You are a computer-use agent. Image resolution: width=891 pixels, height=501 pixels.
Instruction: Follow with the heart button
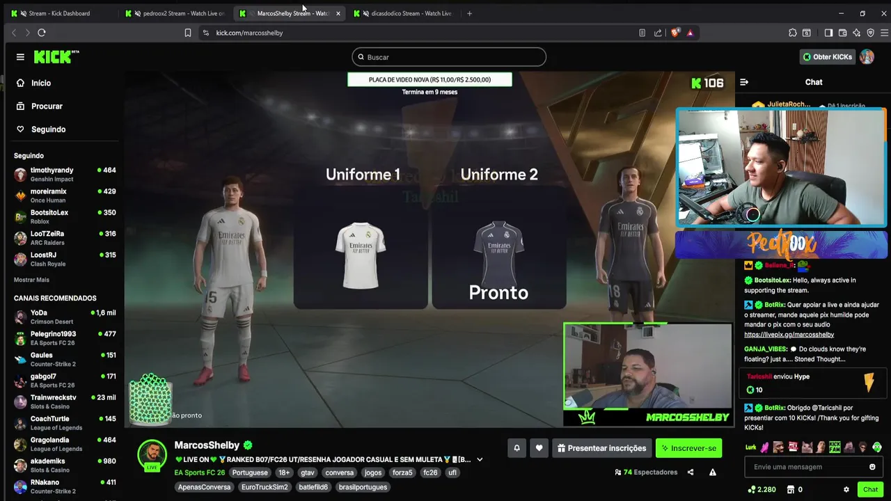539,448
